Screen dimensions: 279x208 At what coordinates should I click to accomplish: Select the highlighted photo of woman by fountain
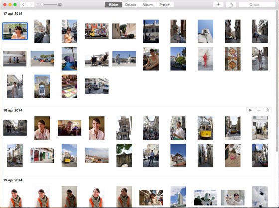click(15, 31)
